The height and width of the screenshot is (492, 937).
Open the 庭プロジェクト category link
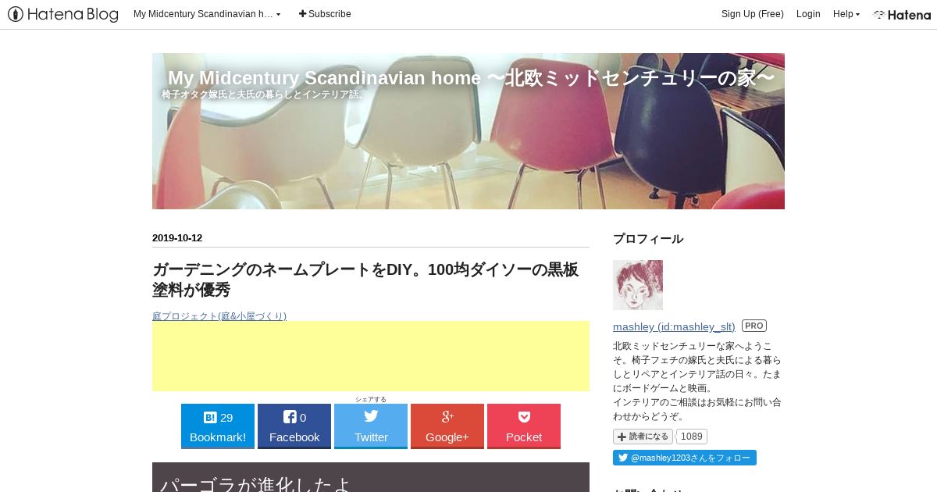tap(219, 316)
